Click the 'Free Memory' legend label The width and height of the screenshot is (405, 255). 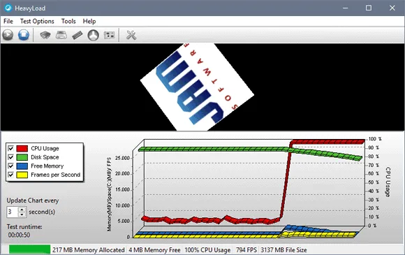(x=47, y=166)
